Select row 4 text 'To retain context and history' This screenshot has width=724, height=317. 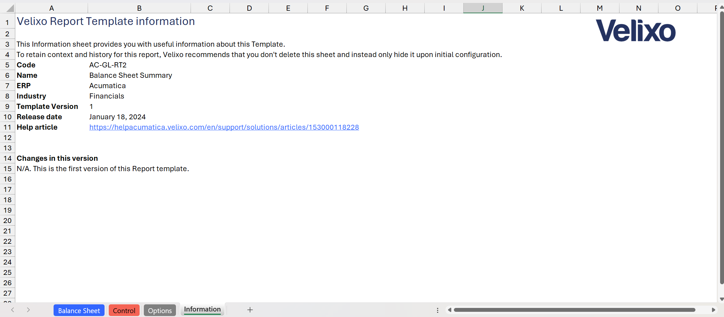tap(259, 54)
